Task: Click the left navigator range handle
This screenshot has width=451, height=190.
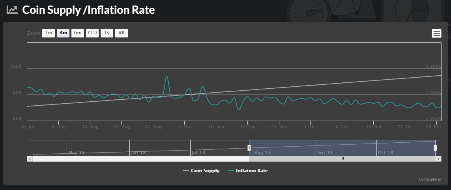Action: (249, 148)
